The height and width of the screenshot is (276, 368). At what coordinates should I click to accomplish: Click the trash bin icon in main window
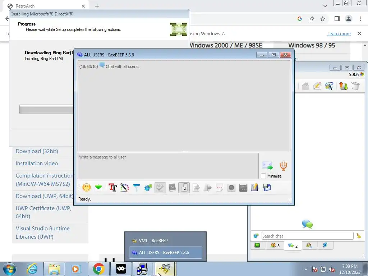point(355,86)
